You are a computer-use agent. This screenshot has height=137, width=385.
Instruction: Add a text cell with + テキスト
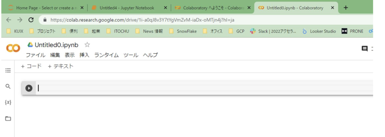(61, 66)
